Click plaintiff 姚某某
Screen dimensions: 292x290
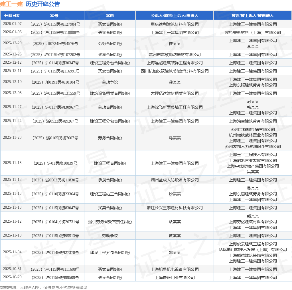(x=175, y=252)
